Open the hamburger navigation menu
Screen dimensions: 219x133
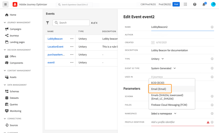[6, 4]
